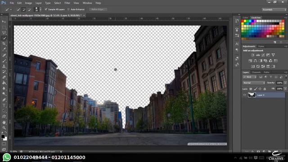288x162 pixels.
Task: Open the Image menu
Action: point(28,3)
